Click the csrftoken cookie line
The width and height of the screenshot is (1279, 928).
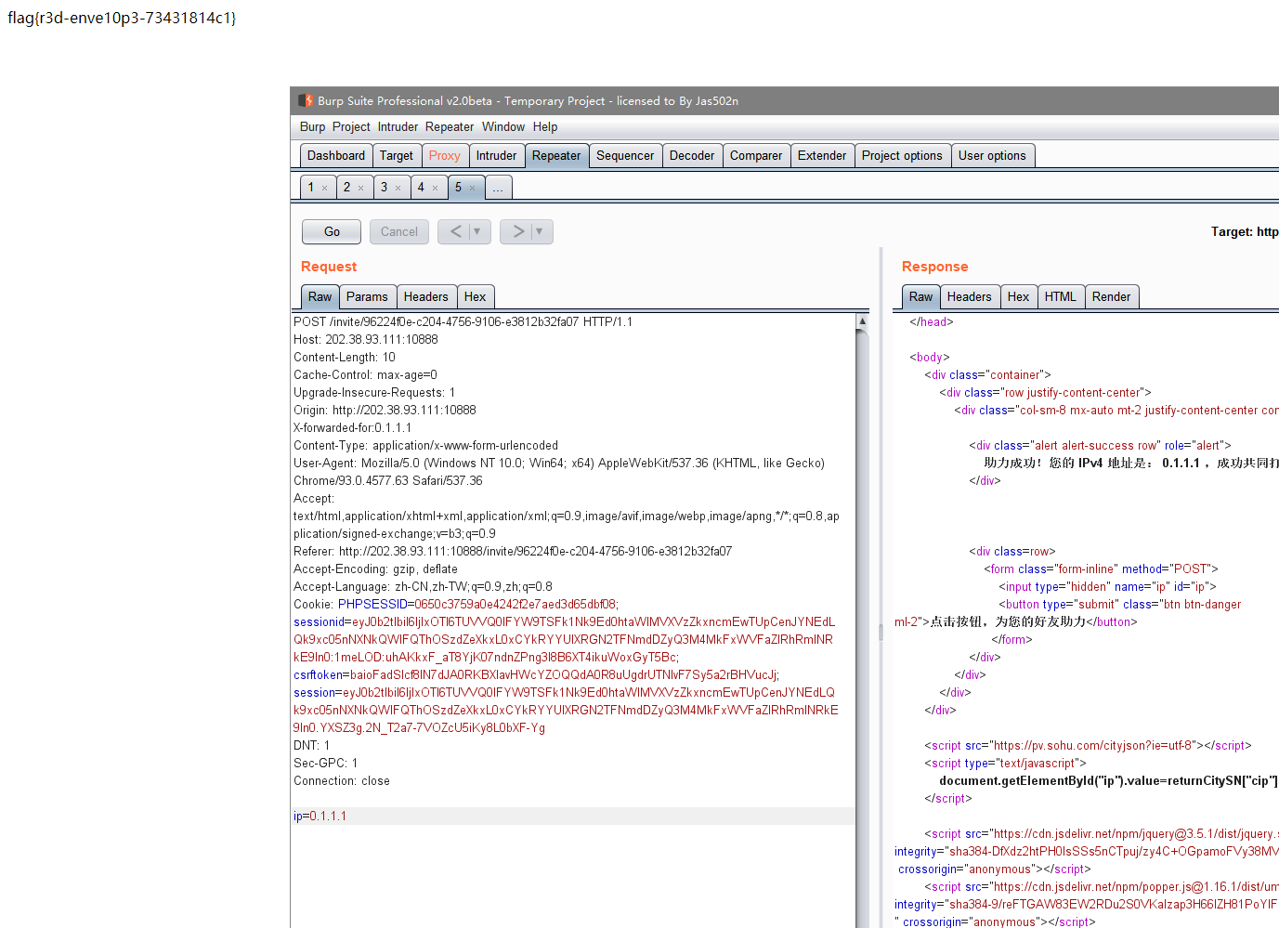click(x=537, y=674)
